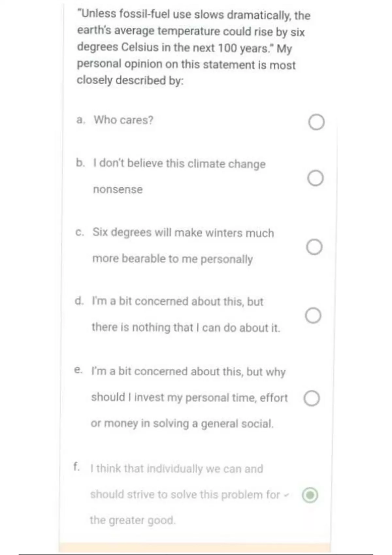Click the "e." option letter label
Viewport: 392px width, 555px height.
point(78,370)
